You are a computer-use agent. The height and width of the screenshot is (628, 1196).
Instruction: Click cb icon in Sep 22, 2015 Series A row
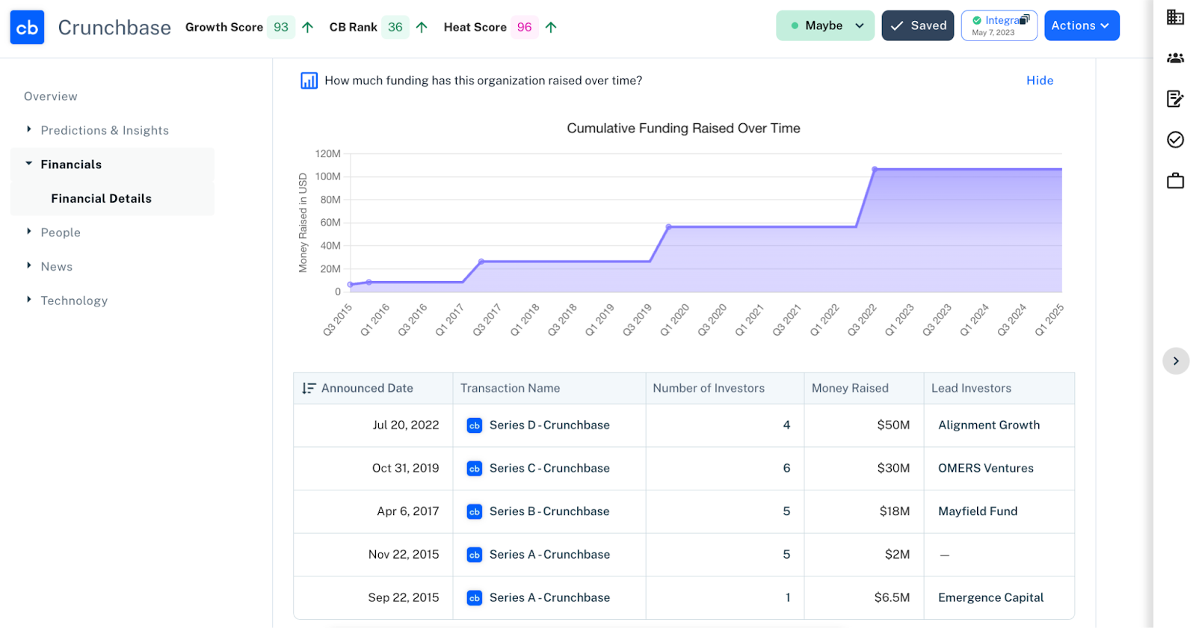[474, 598]
